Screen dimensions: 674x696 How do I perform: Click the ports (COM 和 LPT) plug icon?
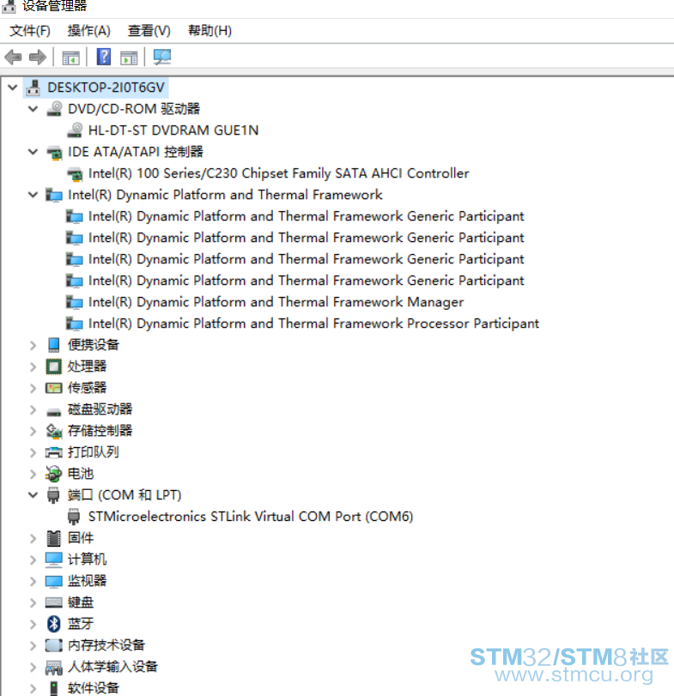point(53,495)
